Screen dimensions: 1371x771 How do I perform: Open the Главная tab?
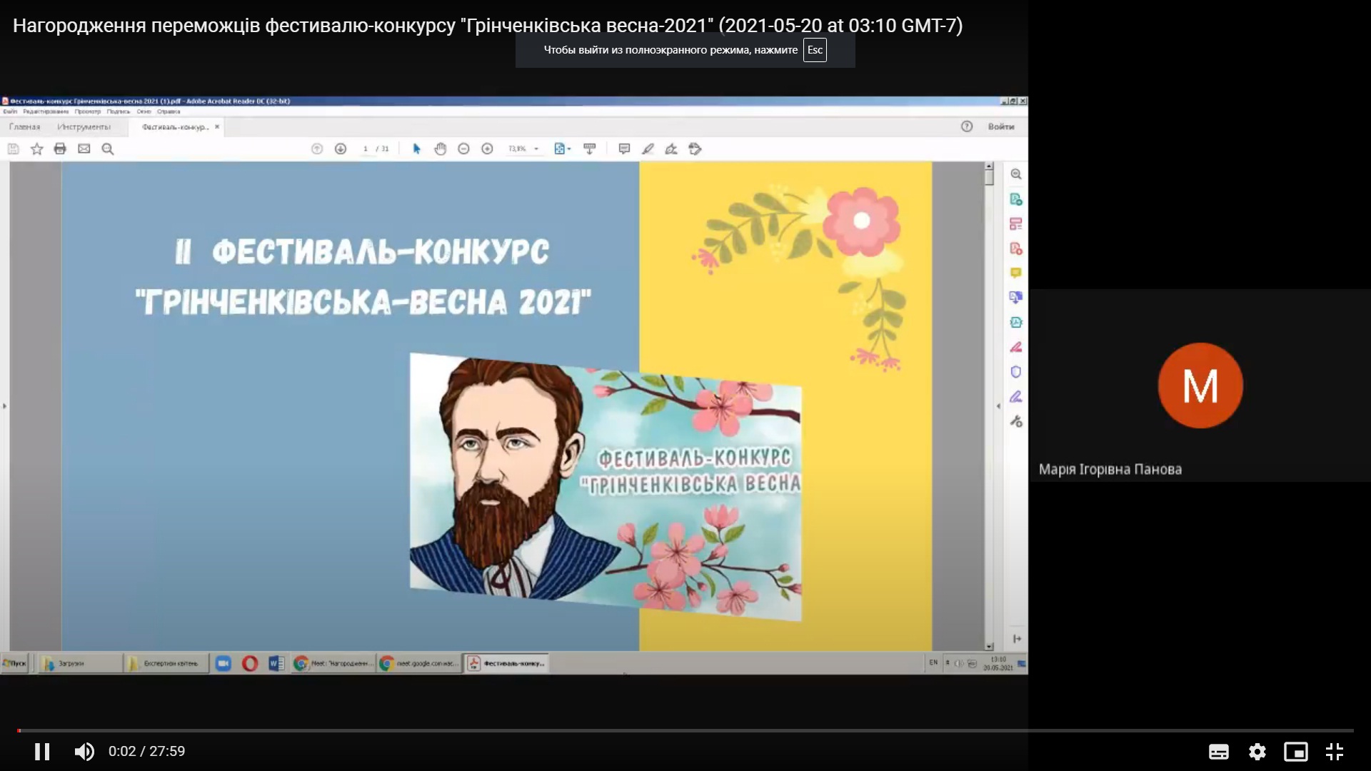click(24, 126)
